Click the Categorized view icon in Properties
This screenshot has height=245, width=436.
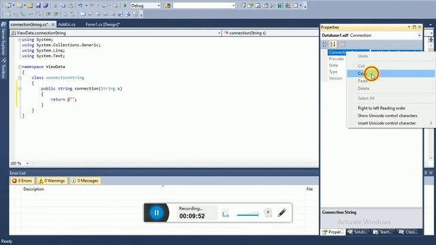click(x=325, y=44)
